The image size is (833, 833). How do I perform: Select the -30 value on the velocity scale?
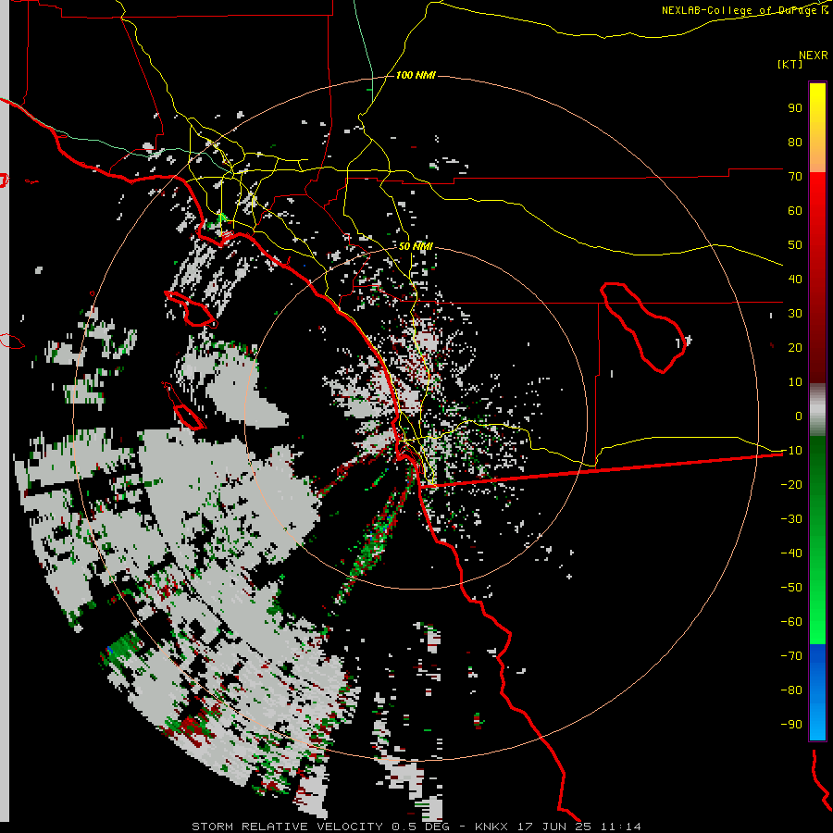tap(791, 519)
